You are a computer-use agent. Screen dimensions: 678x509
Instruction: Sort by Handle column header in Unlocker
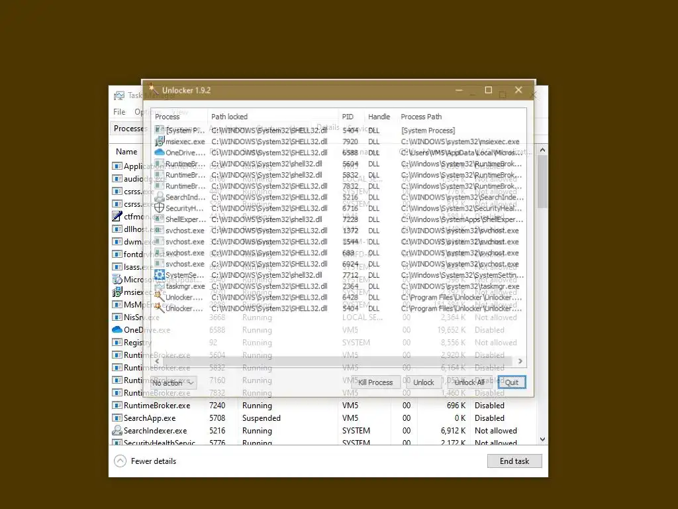380,117
